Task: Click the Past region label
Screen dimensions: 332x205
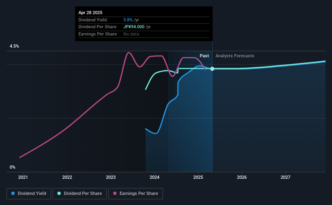Action: click(x=204, y=56)
